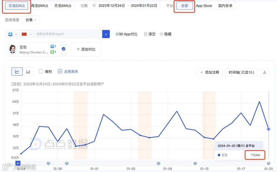Click the blue plus add button
Viewport: 277px width, 172px height.
(106, 34)
